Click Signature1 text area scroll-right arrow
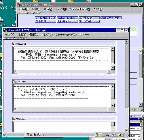 (x=109, y=71)
